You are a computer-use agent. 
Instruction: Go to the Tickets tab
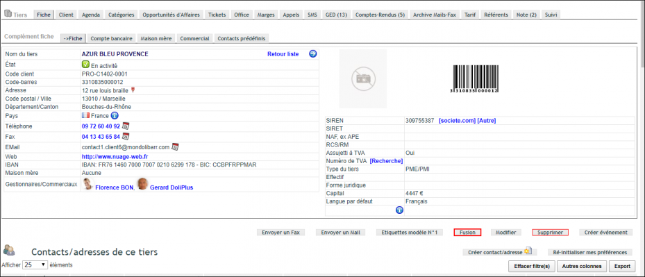coord(217,15)
